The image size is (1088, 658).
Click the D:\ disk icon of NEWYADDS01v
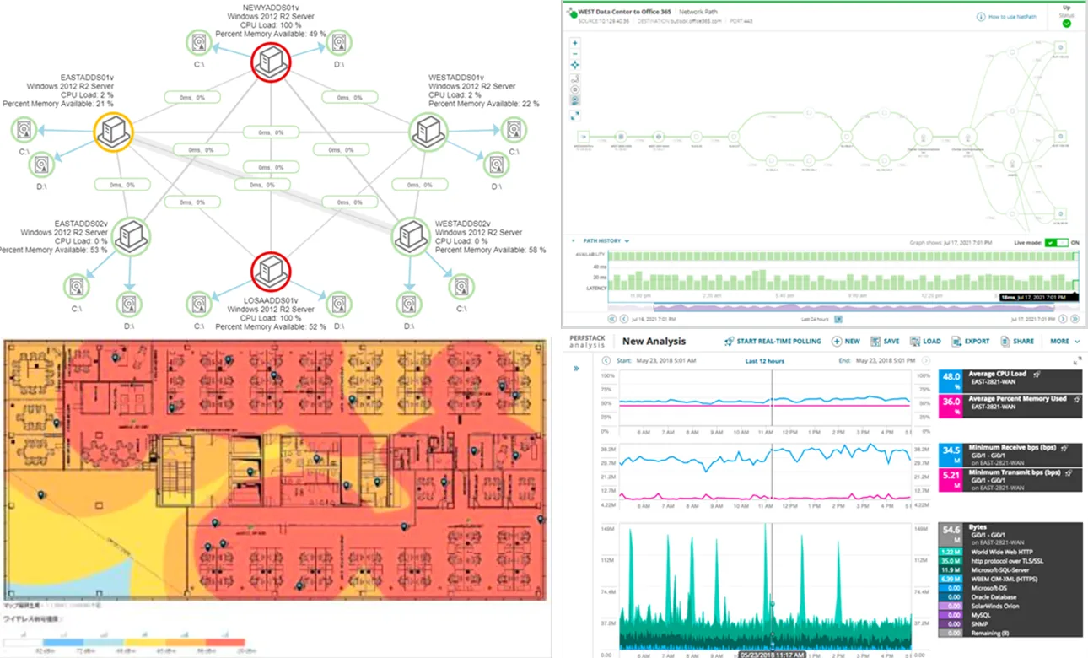(339, 42)
